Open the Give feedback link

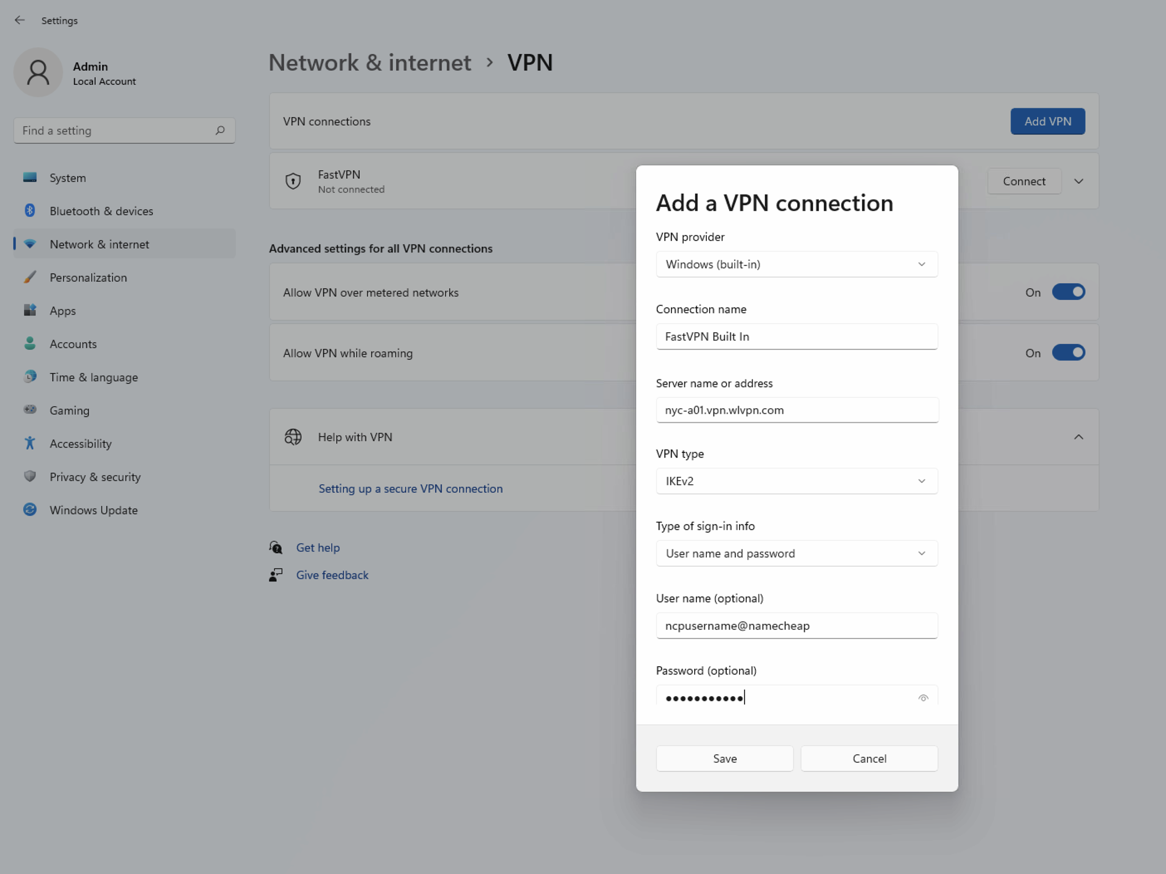coord(332,575)
